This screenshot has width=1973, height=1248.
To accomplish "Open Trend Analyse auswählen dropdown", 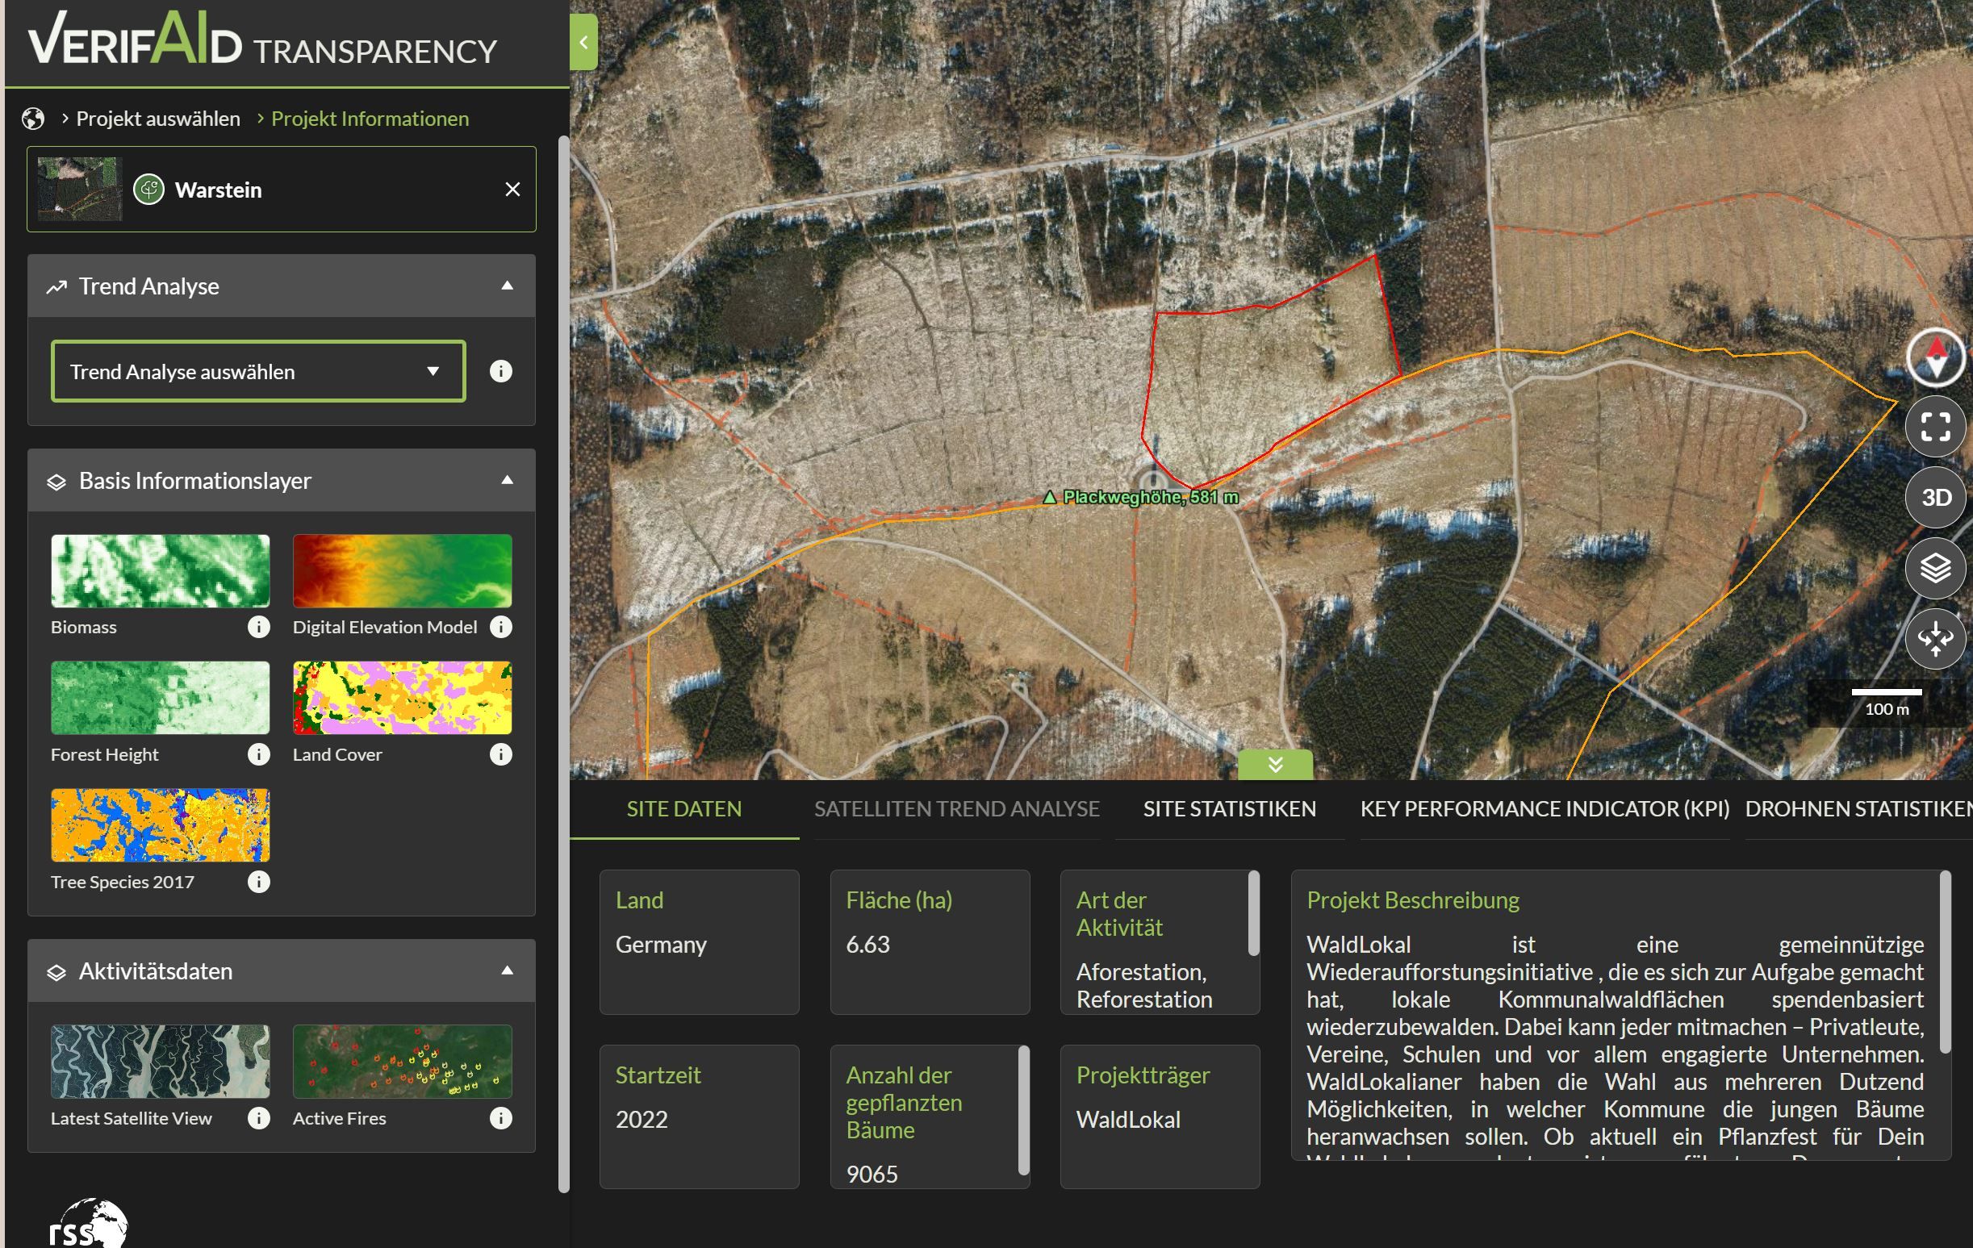I will [x=258, y=372].
